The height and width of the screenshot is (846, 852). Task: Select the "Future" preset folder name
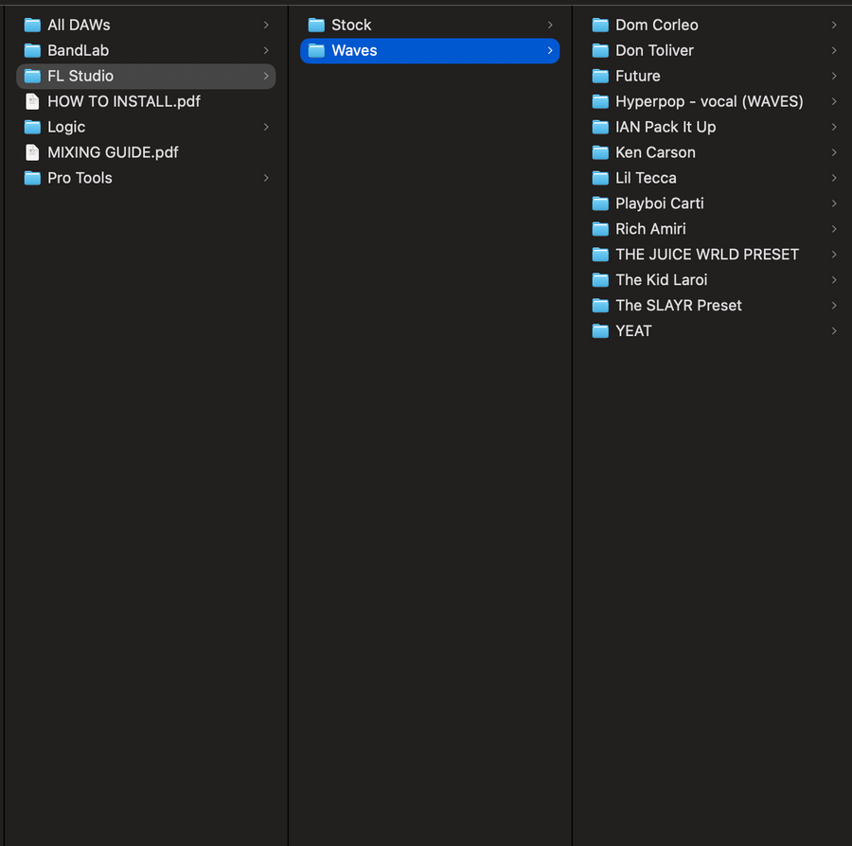[x=638, y=76]
